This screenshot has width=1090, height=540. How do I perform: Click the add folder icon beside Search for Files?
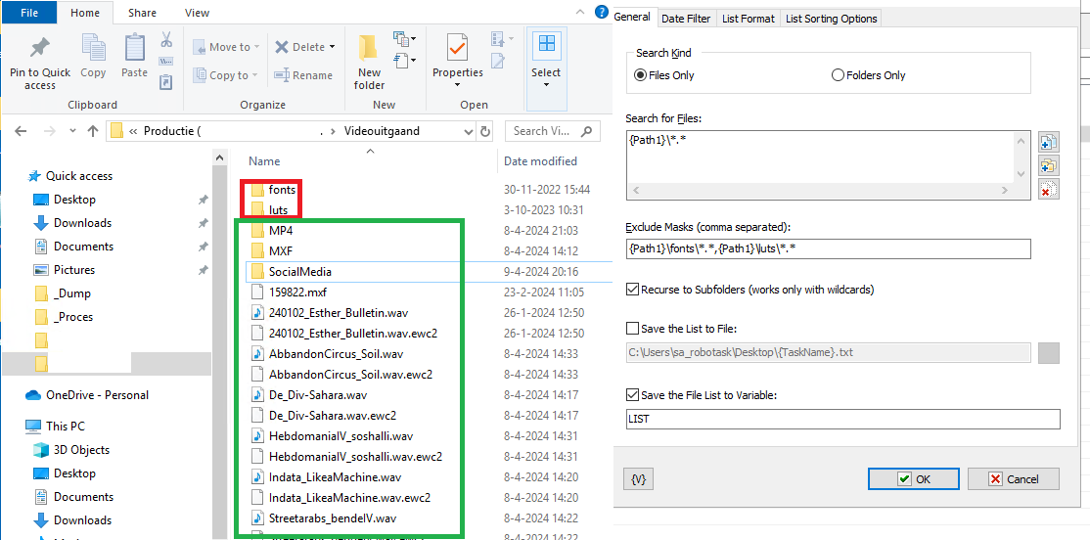coord(1049,166)
